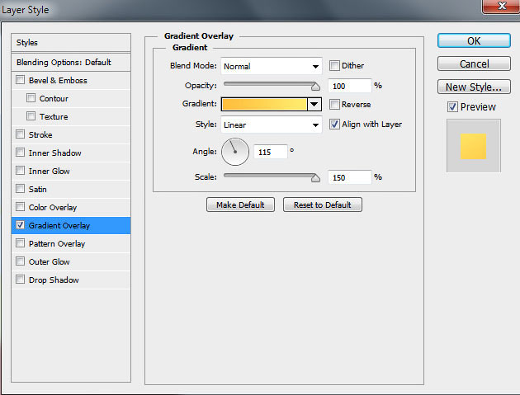Screen dimensions: 520x395
Task: Click the Opacity slider thumb
Action: [x=315, y=87]
